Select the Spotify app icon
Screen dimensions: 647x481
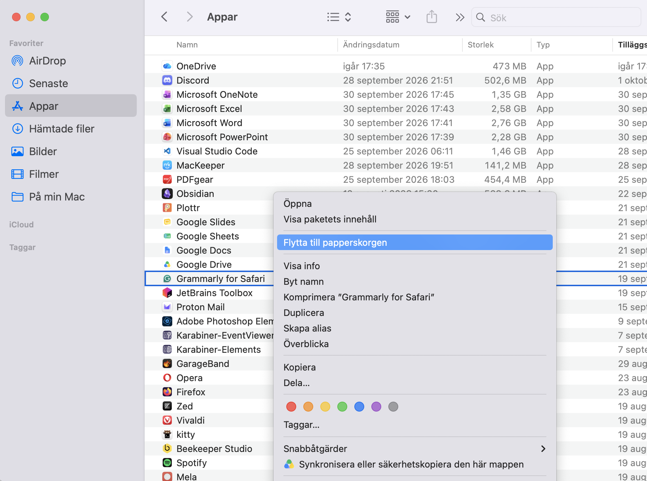click(167, 463)
